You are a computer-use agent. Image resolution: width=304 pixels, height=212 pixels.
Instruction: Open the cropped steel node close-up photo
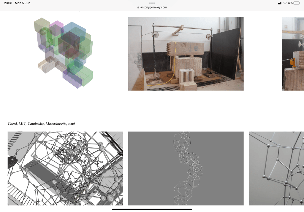pyautogui.click(x=276, y=168)
